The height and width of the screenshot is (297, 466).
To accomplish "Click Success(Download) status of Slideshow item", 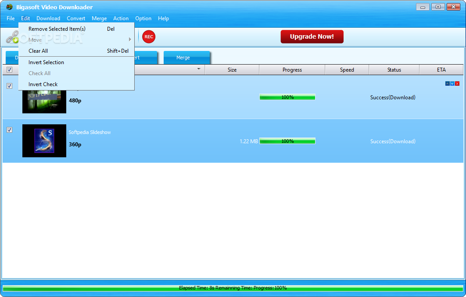I will pyautogui.click(x=393, y=141).
